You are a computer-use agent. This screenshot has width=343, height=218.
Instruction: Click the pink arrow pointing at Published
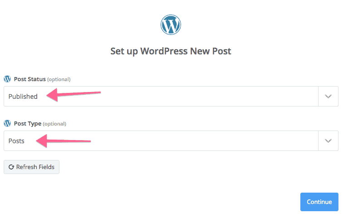73,95
